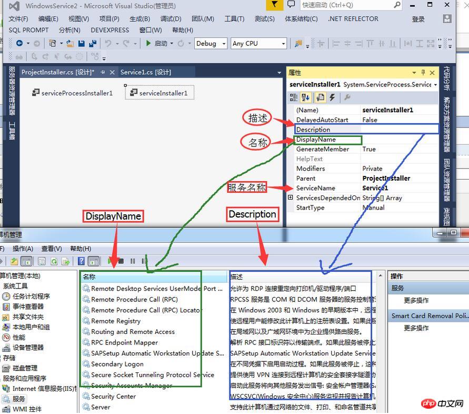This screenshot has height=414, width=469.
Task: Click Up One Level folder icon in Computer Management
Action: tap(14, 261)
